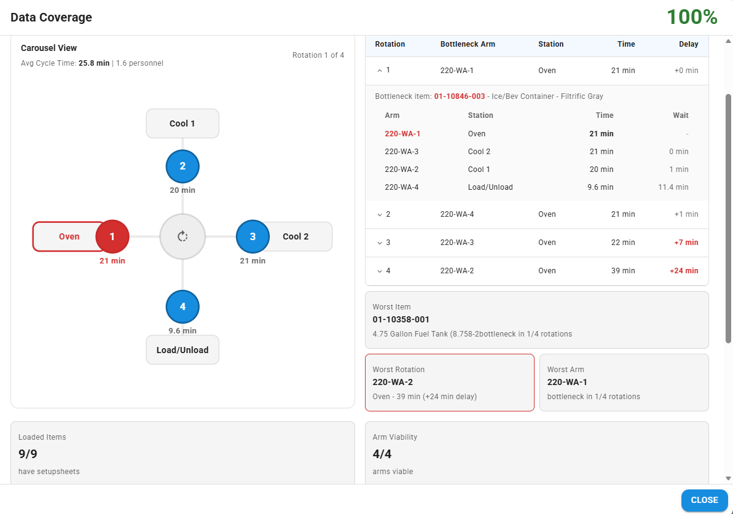Click the Station column header in rotation table
Screen dimensions: 733x514
(x=551, y=44)
